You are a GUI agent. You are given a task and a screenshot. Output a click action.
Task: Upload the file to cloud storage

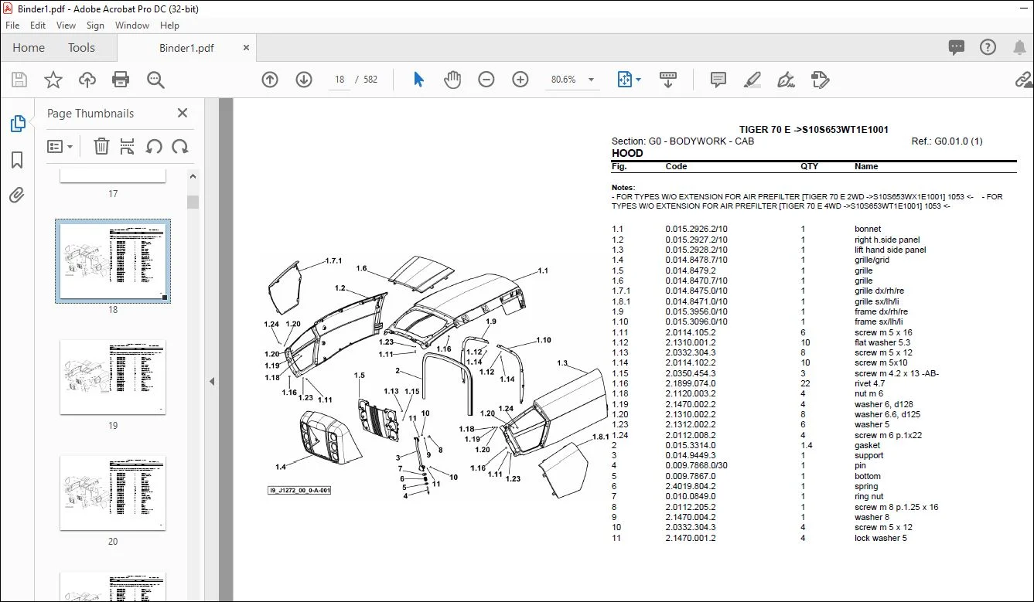pyautogui.click(x=87, y=80)
